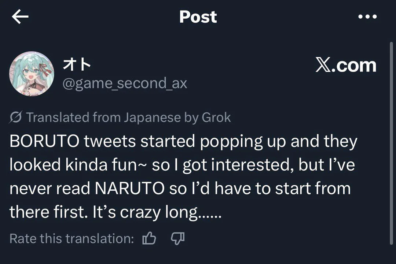
Task: Click the X.com logo watermark
Action: (346, 66)
